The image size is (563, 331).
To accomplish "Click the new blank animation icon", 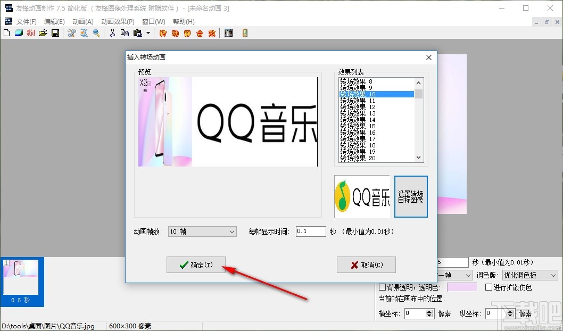I will click(6, 33).
